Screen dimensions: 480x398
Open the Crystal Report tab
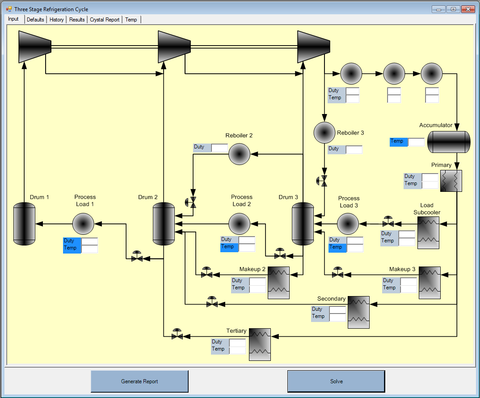(105, 20)
